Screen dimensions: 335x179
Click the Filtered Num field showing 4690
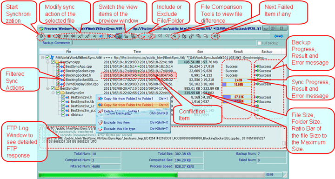pyautogui.click(x=106, y=166)
